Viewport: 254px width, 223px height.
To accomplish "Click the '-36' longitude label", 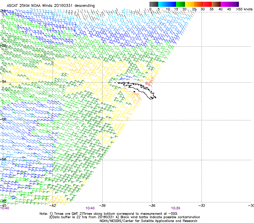I will [152, 206].
